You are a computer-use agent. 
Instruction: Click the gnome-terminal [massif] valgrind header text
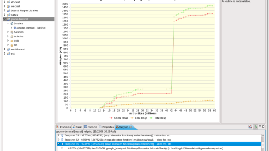86,131
